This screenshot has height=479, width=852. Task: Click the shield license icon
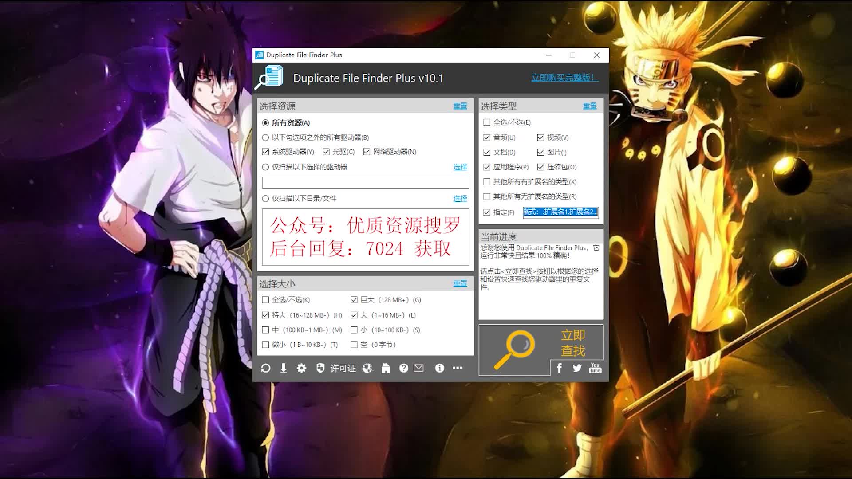320,368
